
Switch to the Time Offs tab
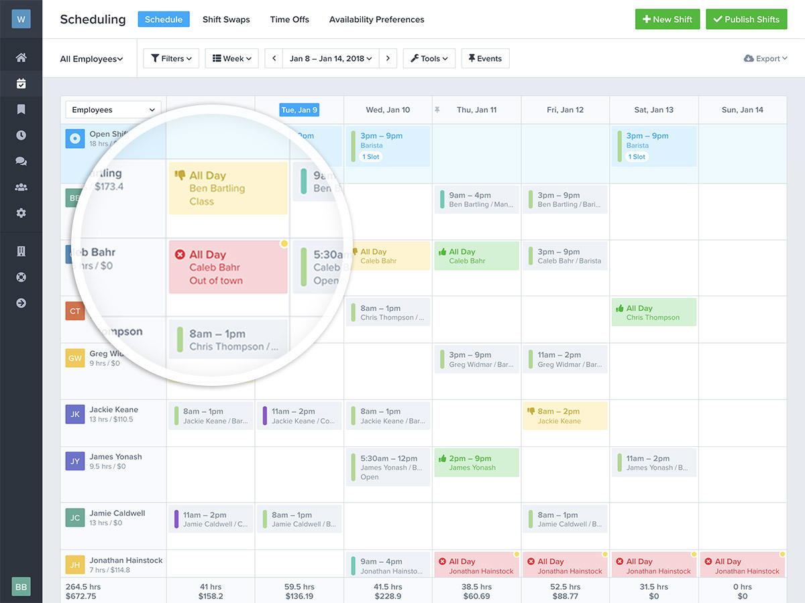click(x=290, y=19)
